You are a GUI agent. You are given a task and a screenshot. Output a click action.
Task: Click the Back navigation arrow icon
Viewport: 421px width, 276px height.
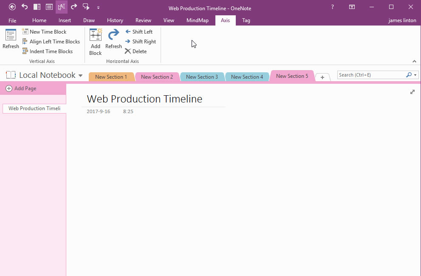[x=12, y=6]
